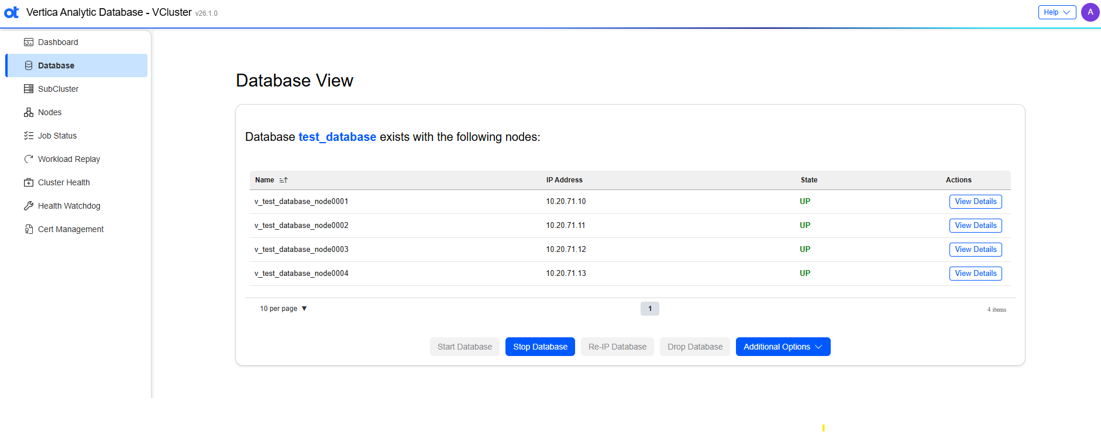Click v_test_database_node0003 name cell

coord(301,250)
